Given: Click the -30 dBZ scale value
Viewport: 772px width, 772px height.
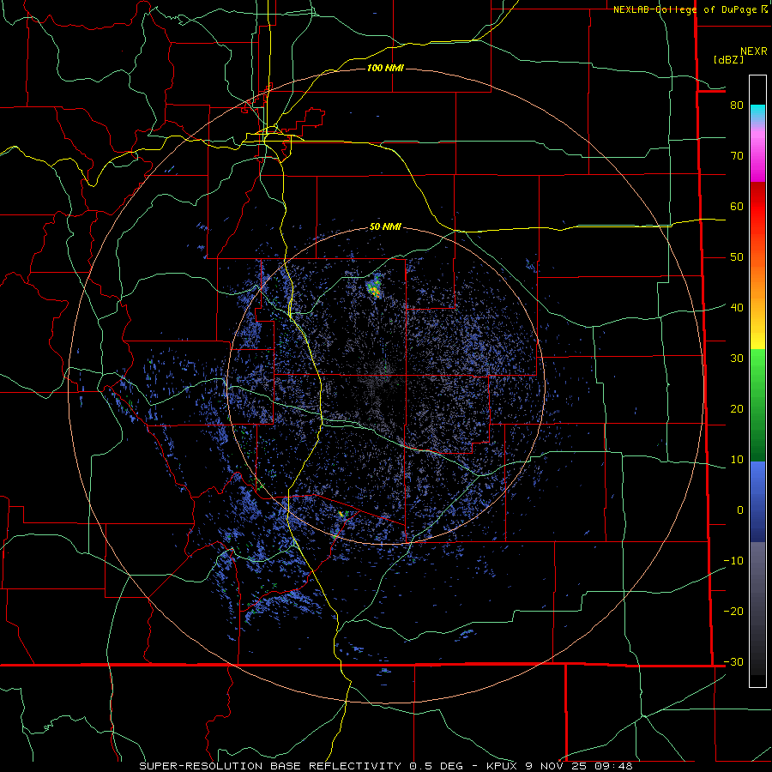Looking at the screenshot, I should point(733,661).
